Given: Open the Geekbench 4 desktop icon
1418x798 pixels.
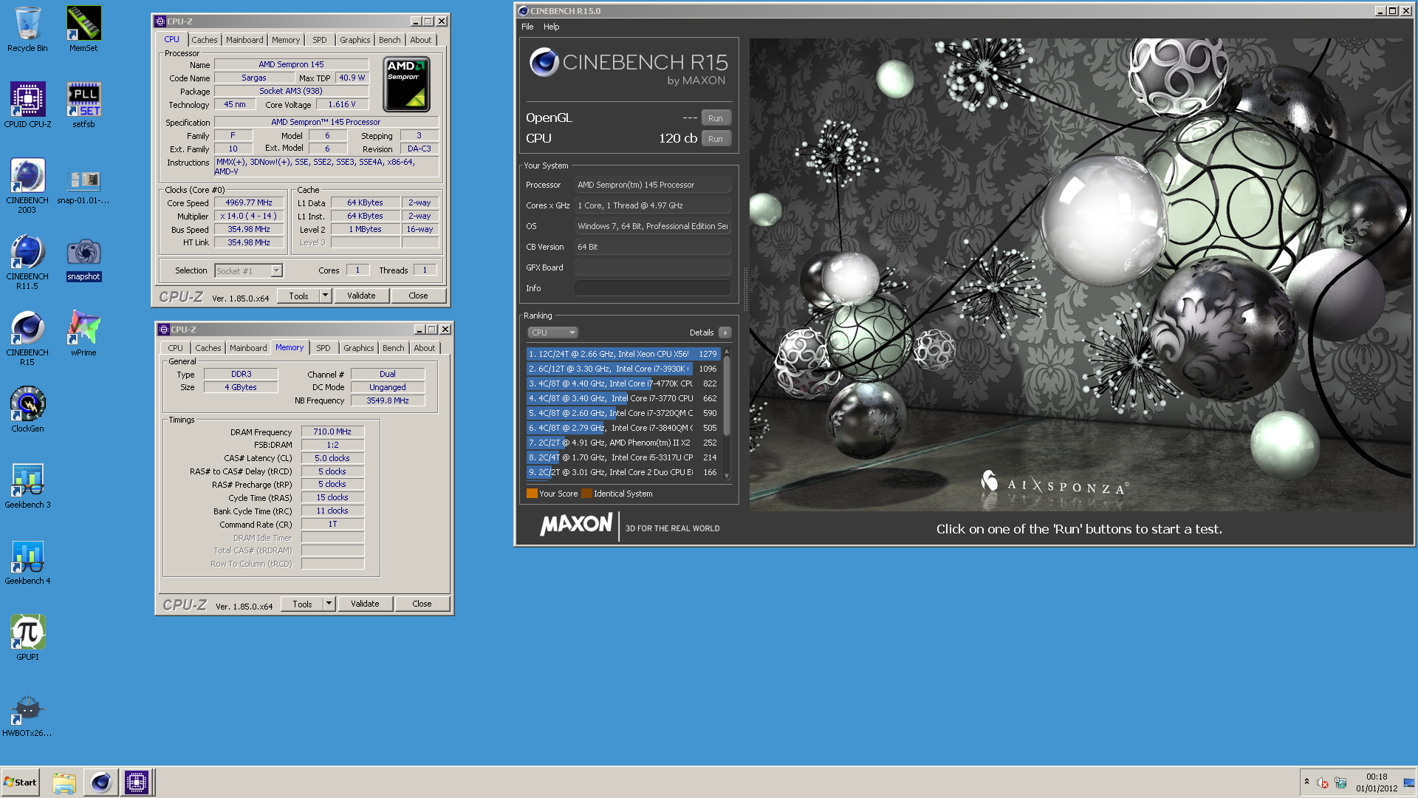Looking at the screenshot, I should coord(27,562).
